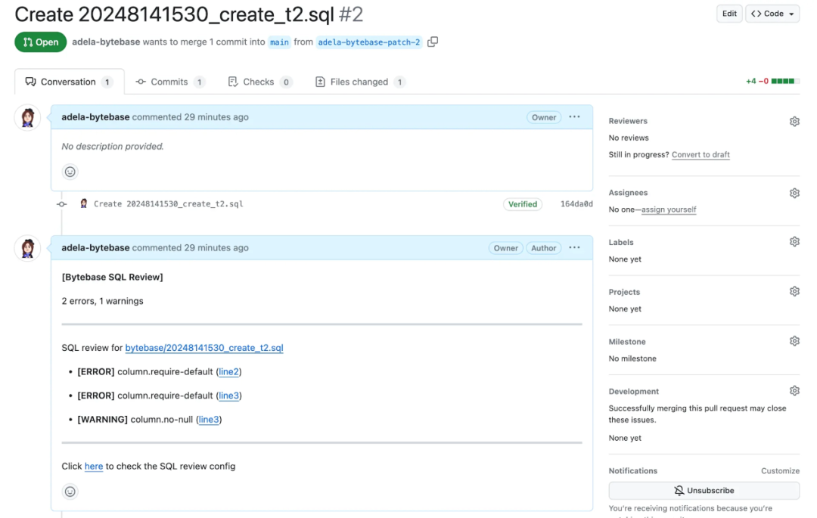Open Projects gear settings
The image size is (817, 518).
pos(794,291)
